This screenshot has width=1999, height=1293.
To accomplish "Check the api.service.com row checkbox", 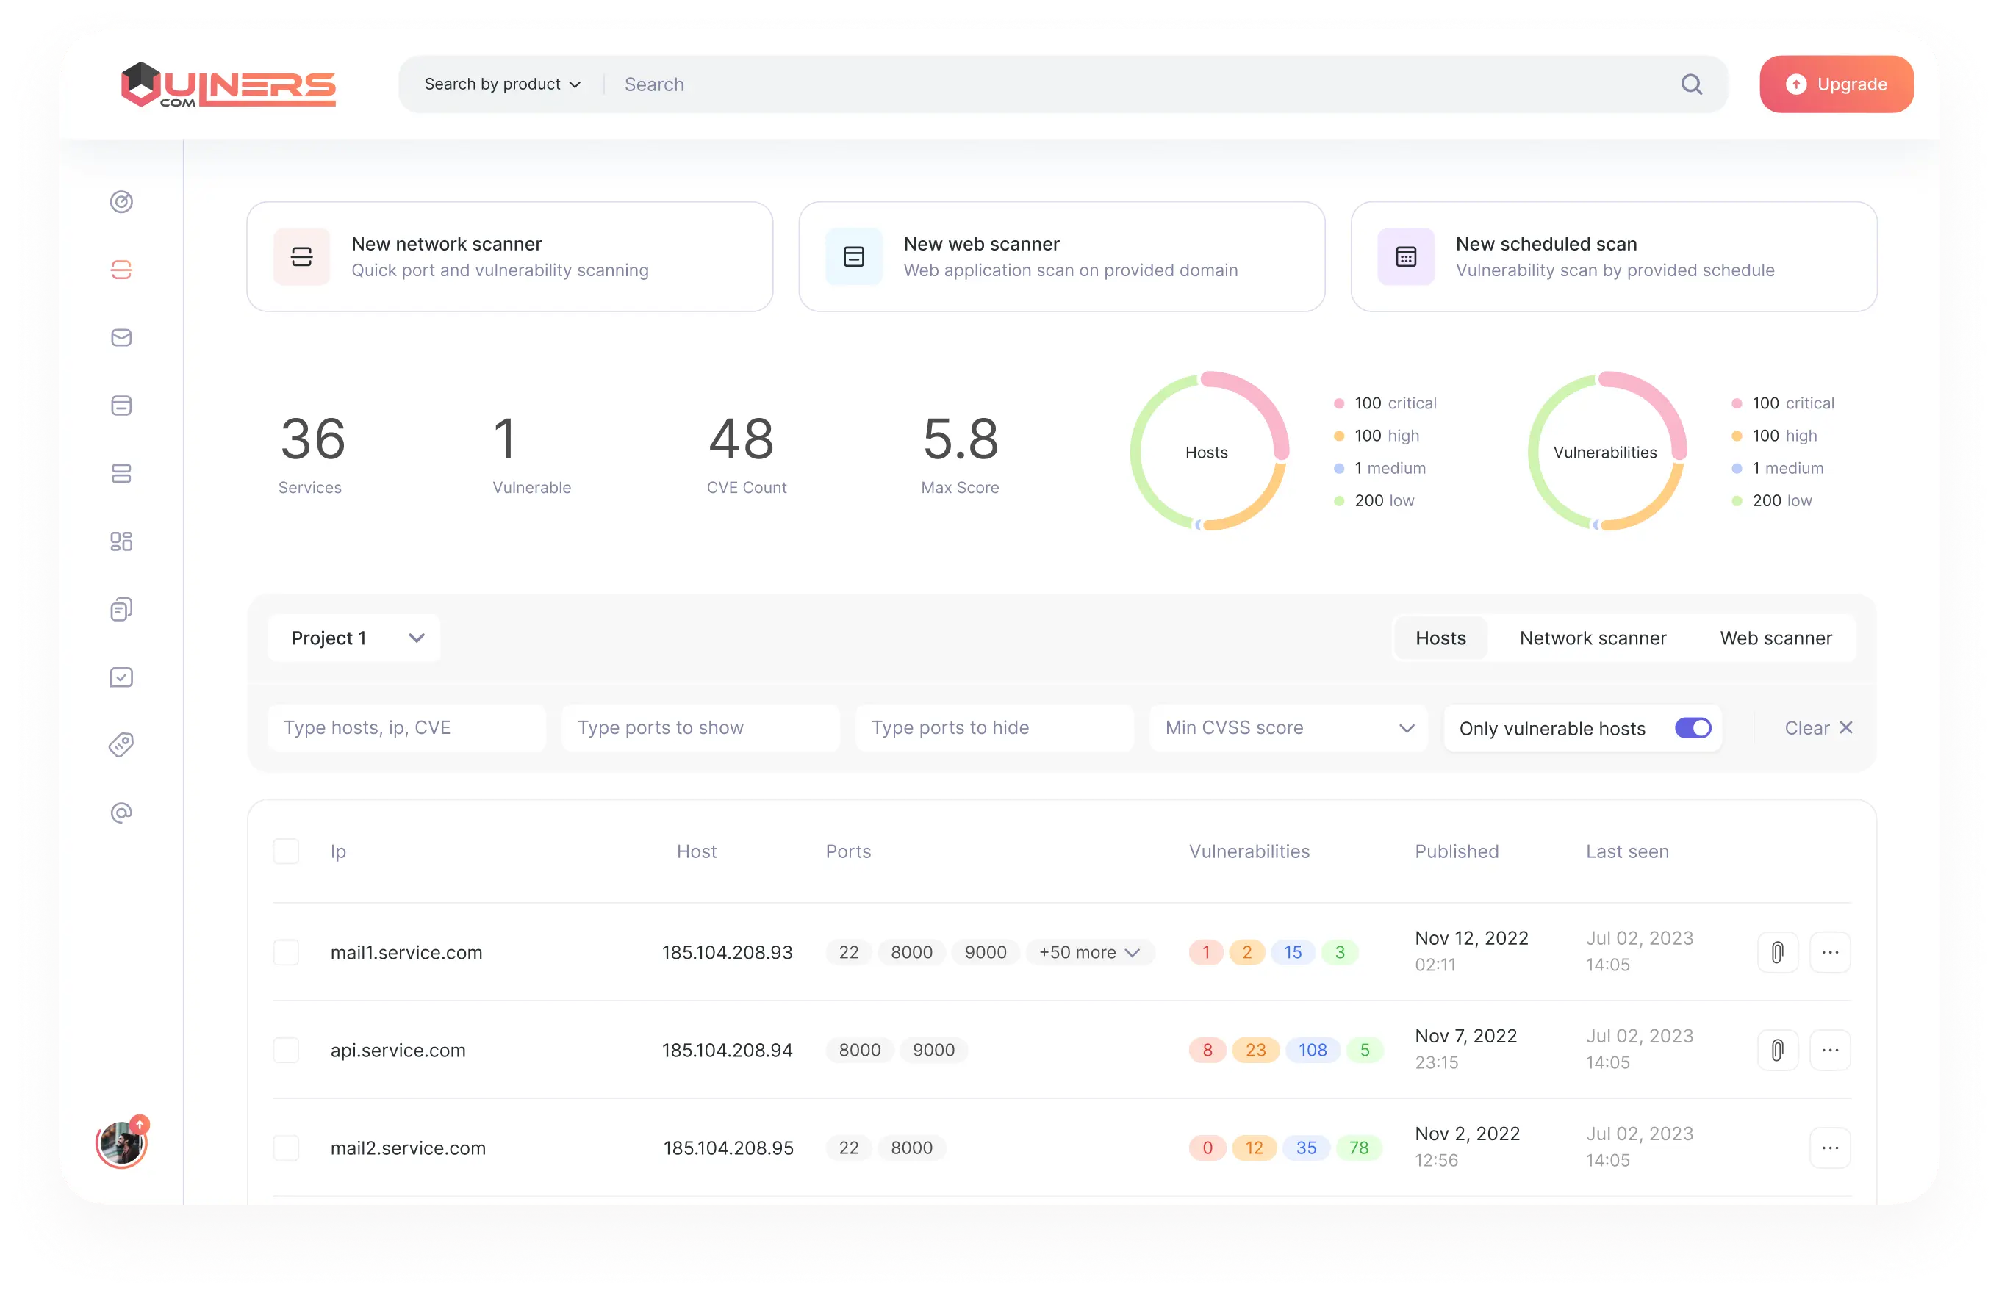I will click(287, 1051).
